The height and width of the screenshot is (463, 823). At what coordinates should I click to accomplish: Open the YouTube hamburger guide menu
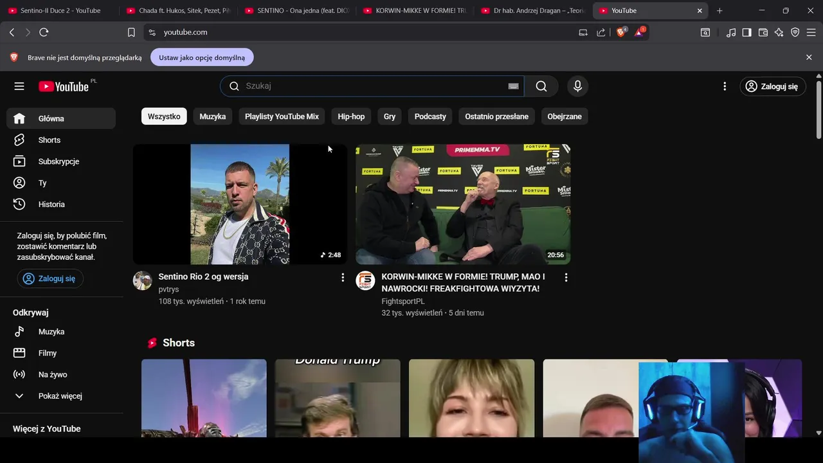(19, 86)
